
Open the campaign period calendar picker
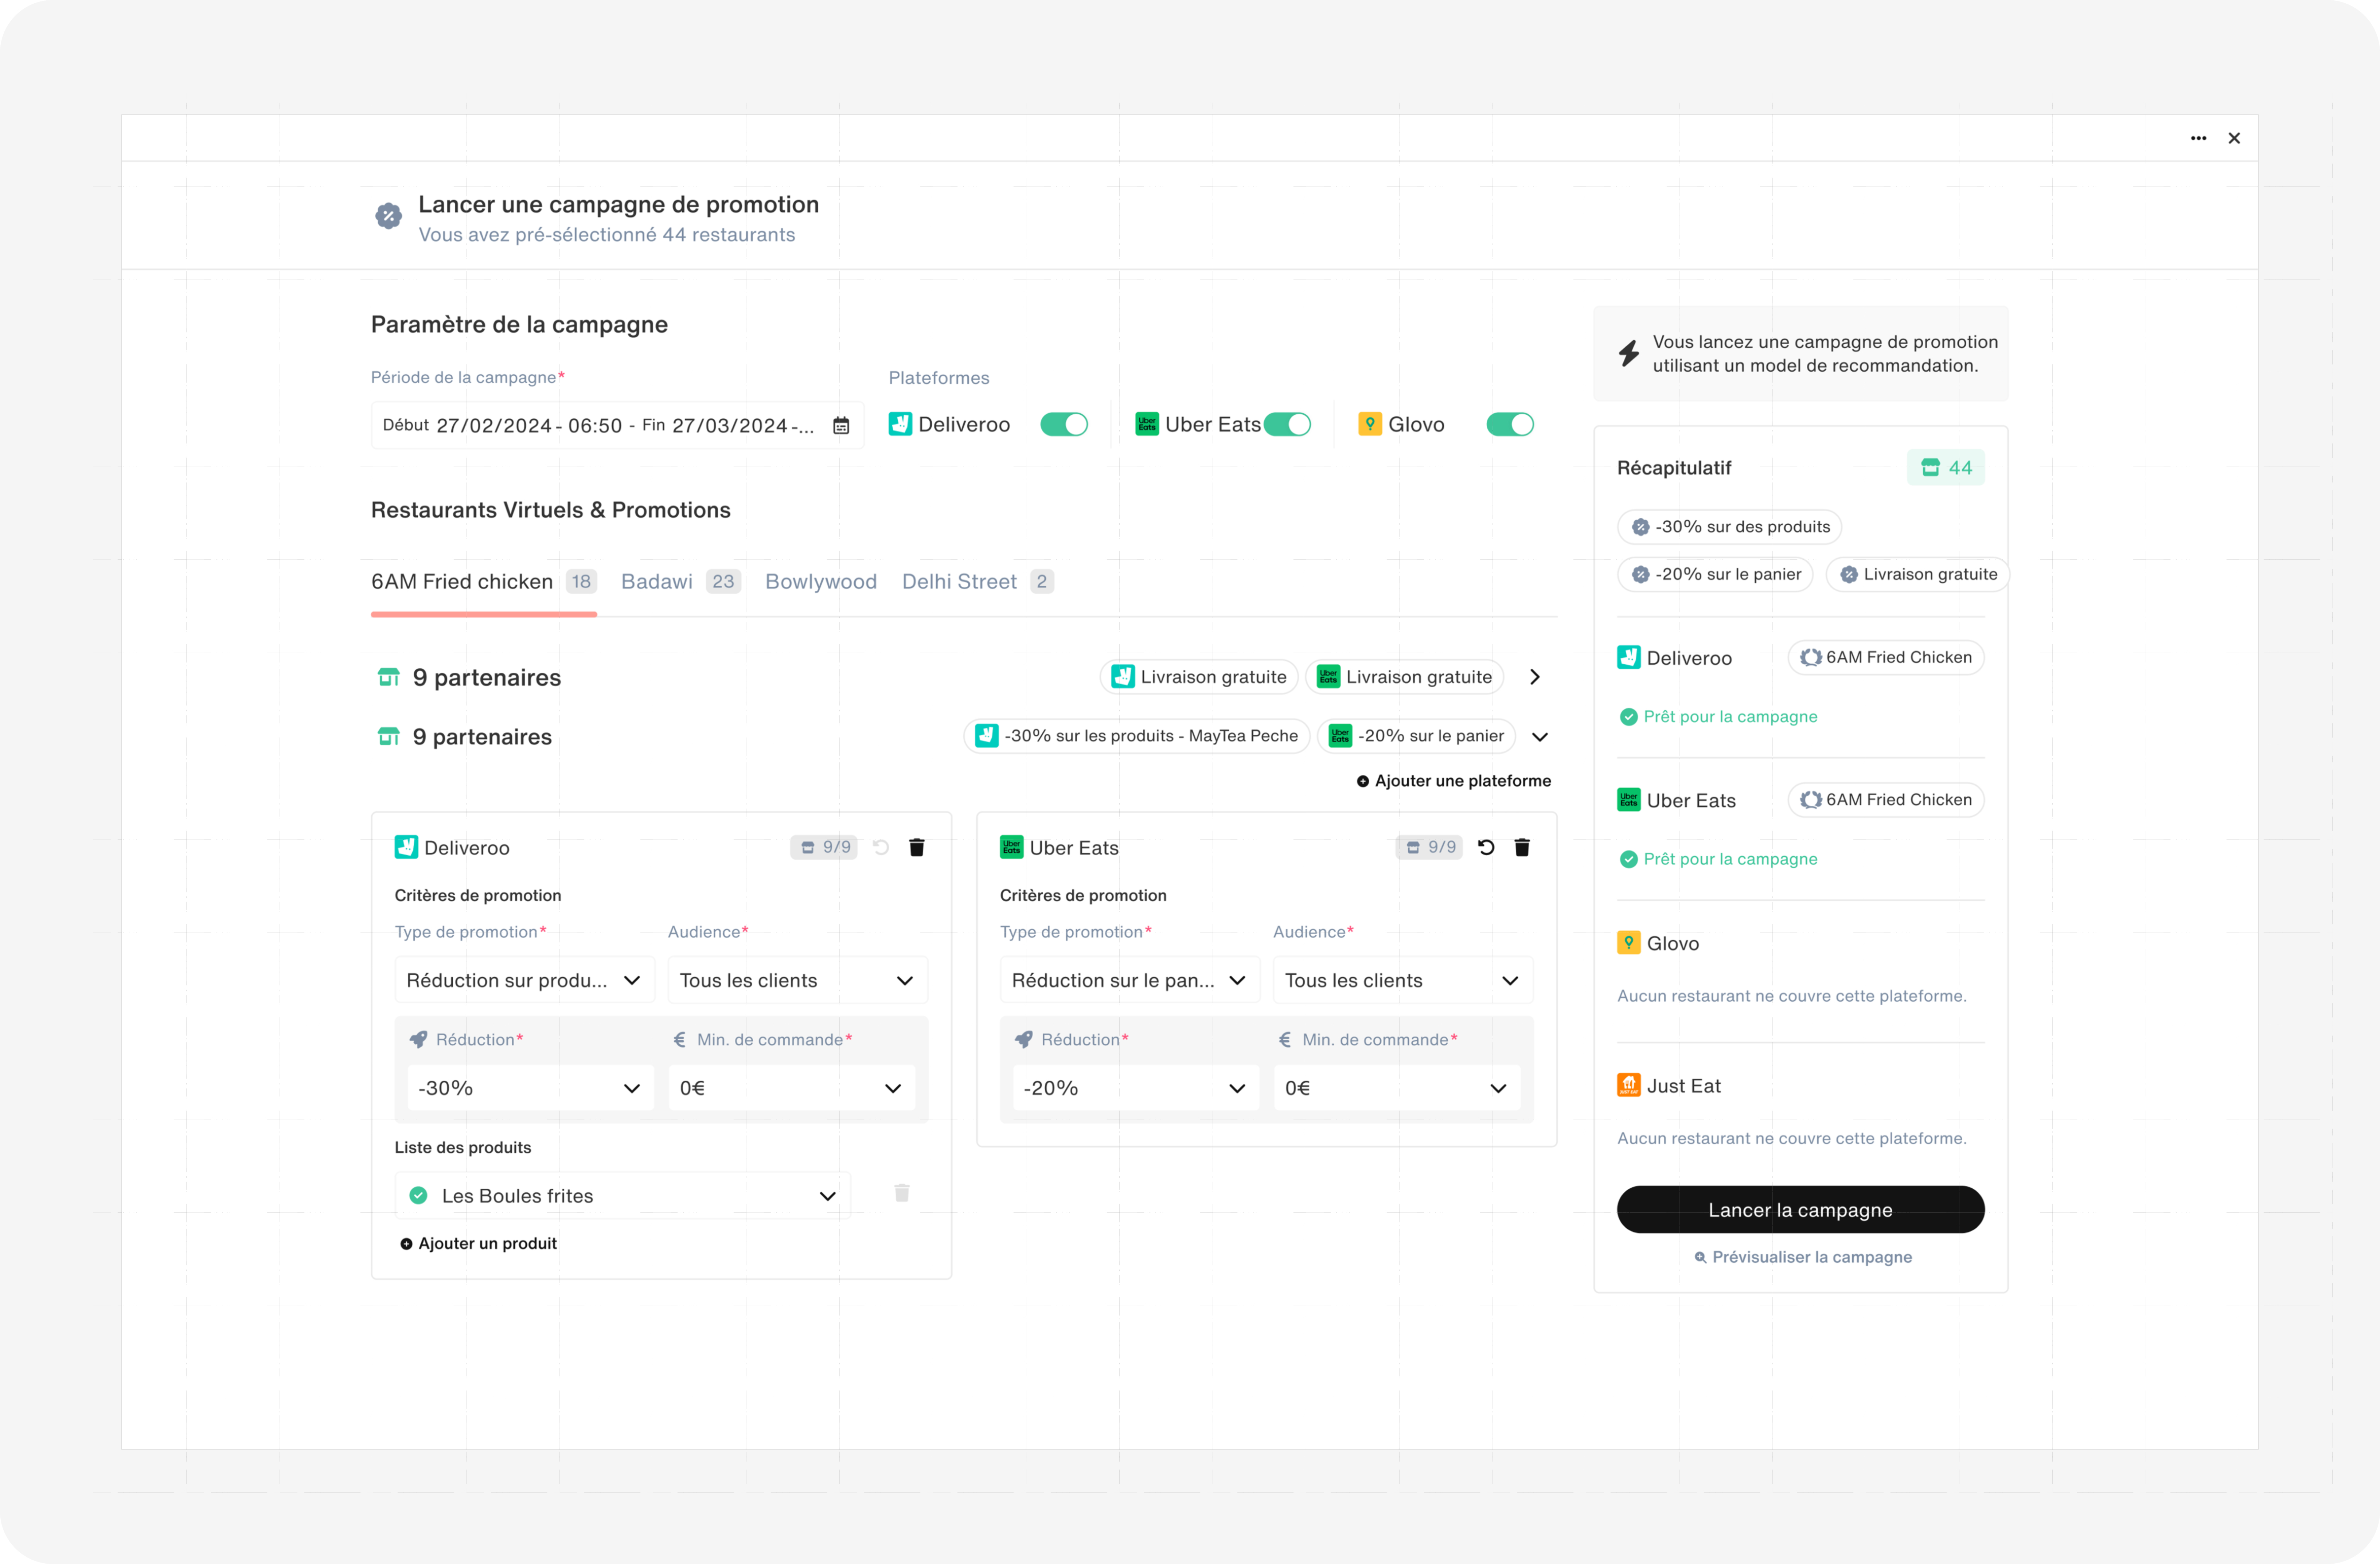click(x=841, y=426)
